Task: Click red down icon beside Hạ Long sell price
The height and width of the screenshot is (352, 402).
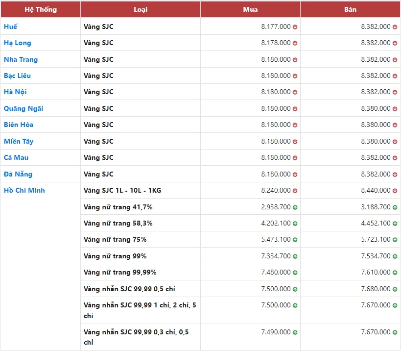Action: (395, 43)
